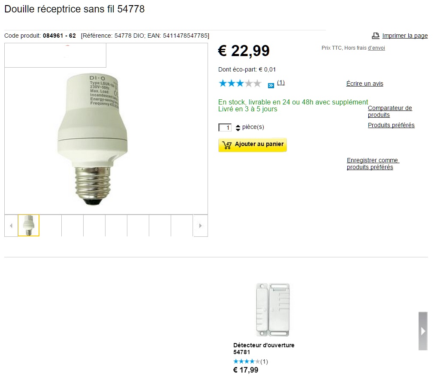Click the shopping cart icon on the yellow button
This screenshot has width=437, height=379.
click(x=227, y=145)
